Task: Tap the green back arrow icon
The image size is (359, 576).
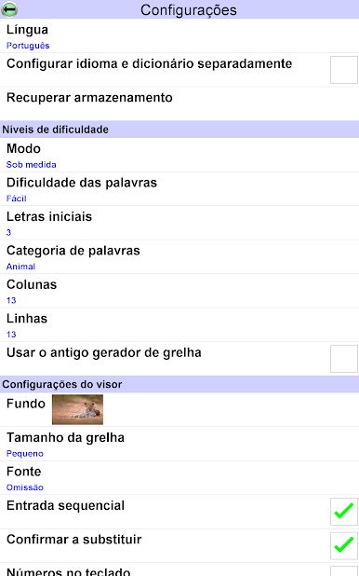Action: (9, 9)
